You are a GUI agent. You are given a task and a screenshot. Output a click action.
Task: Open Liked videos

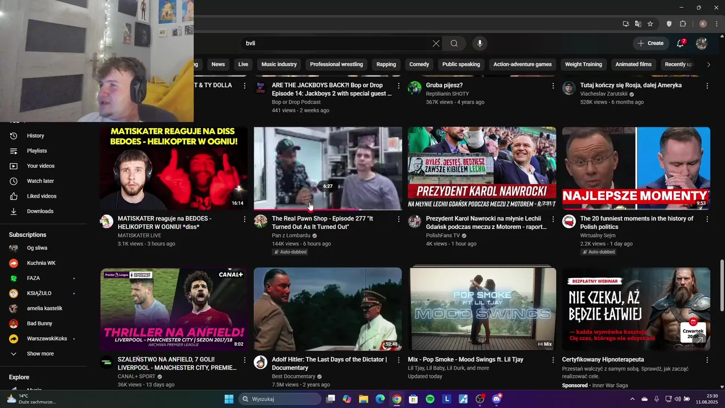[43, 196]
